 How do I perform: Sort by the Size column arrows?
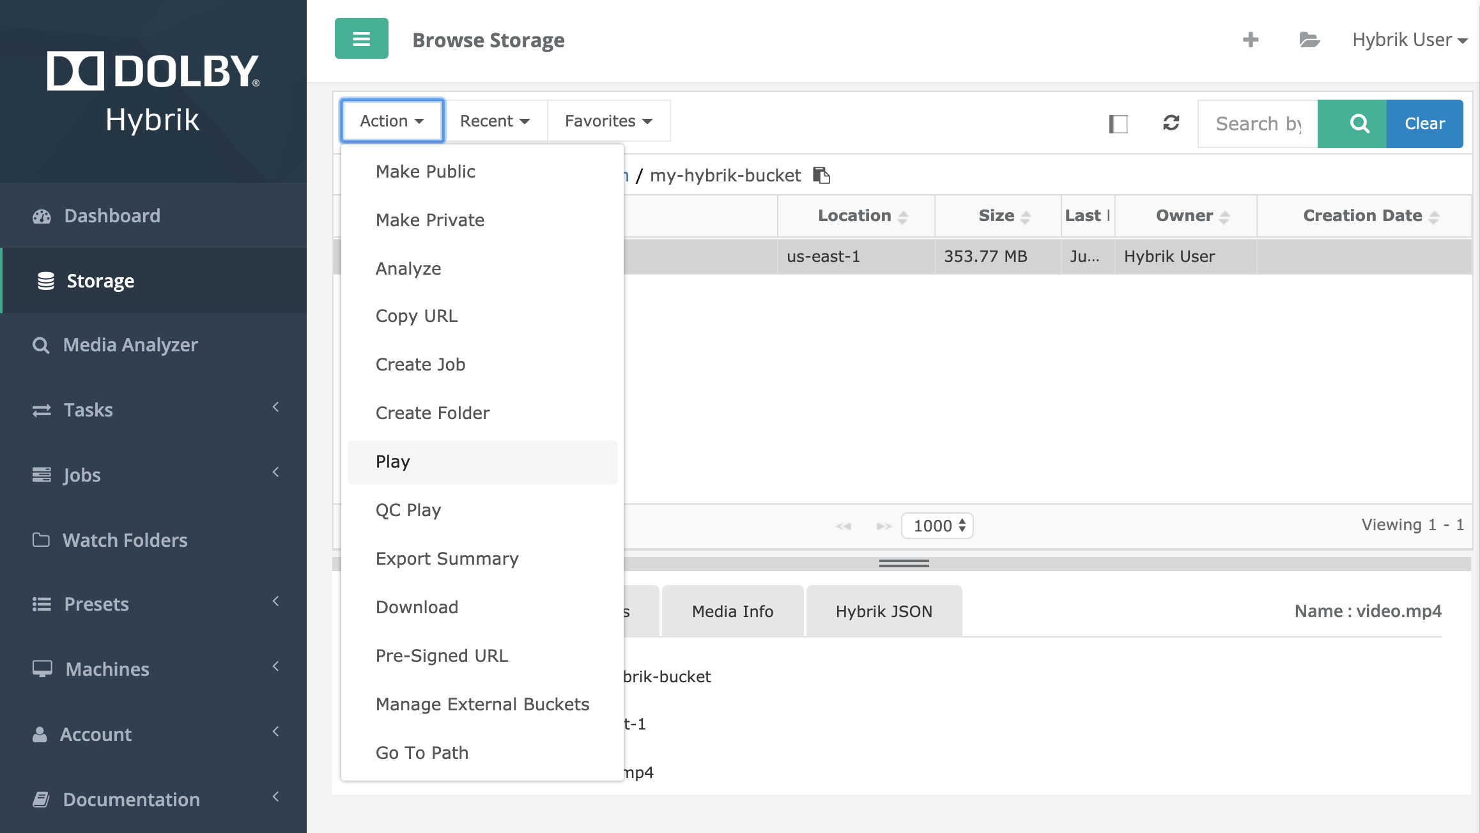pyautogui.click(x=1026, y=217)
